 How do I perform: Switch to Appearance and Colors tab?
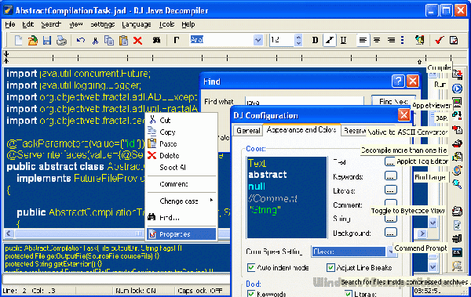pos(301,129)
